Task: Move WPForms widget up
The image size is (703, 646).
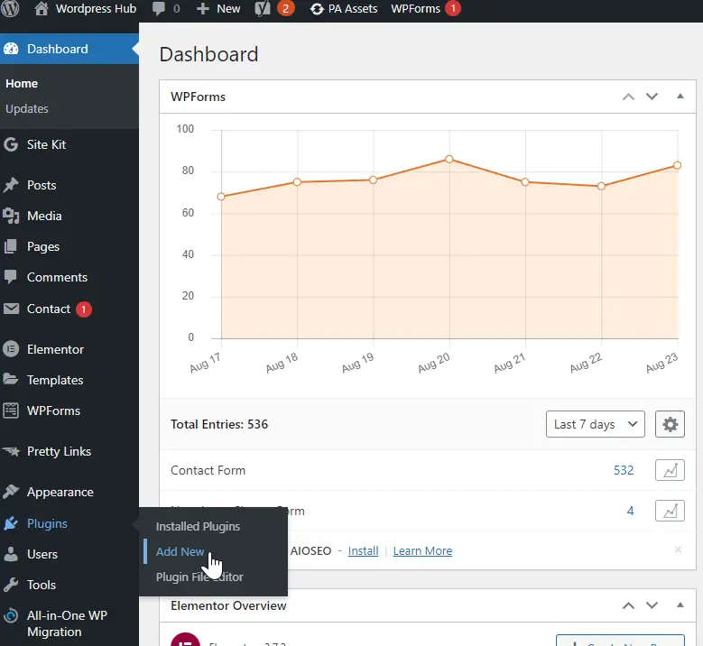Action: pos(629,97)
